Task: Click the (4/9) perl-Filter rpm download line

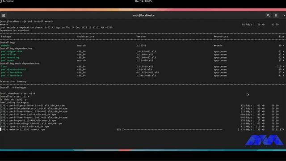Action: click(x=28, y=114)
